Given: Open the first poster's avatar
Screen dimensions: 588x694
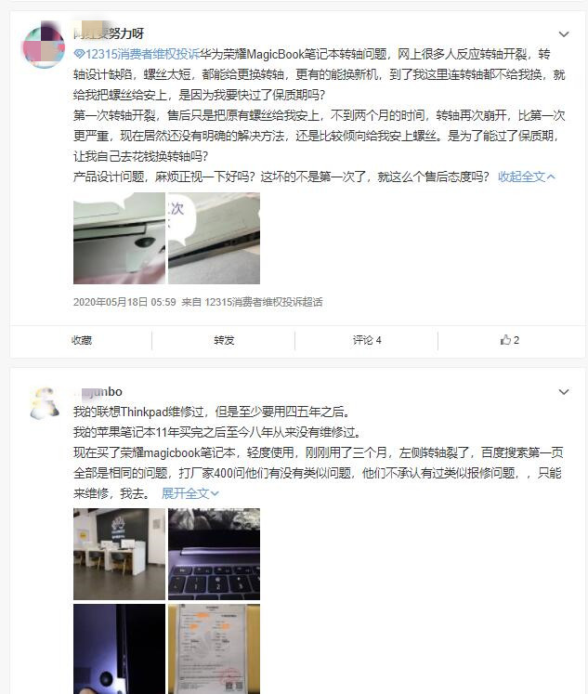Looking at the screenshot, I should pos(44,45).
